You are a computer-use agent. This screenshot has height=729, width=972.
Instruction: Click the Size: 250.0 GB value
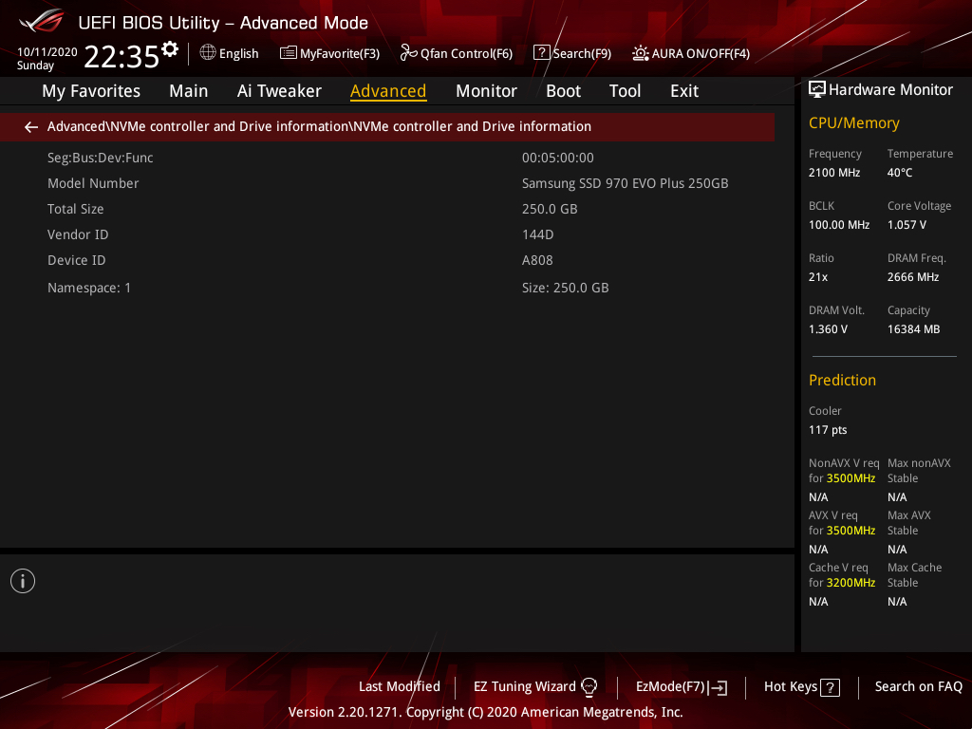[566, 288]
